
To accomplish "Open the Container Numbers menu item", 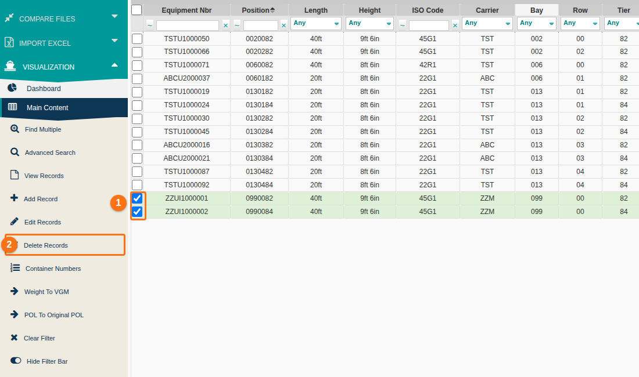I will [x=64, y=269].
